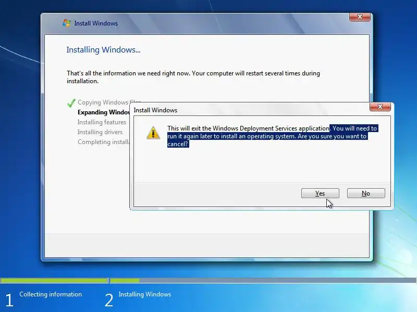
Task: Click the green checkmark beside Copying Windows files
Action: (71, 102)
